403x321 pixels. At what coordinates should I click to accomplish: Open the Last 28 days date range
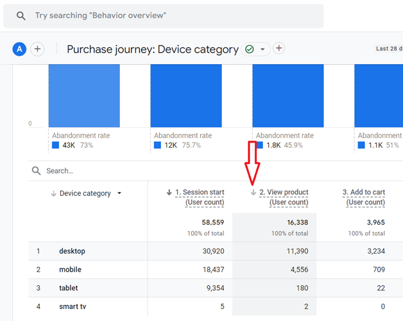[x=389, y=49]
